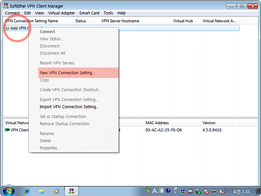Click Recent VPN Servers entry

78,63
